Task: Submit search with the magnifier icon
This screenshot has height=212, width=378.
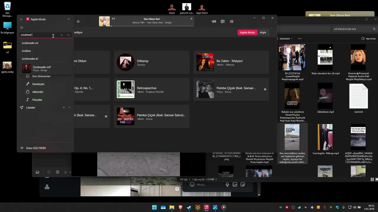Action: coord(69,35)
